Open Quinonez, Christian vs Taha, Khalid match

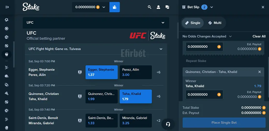[43, 96]
